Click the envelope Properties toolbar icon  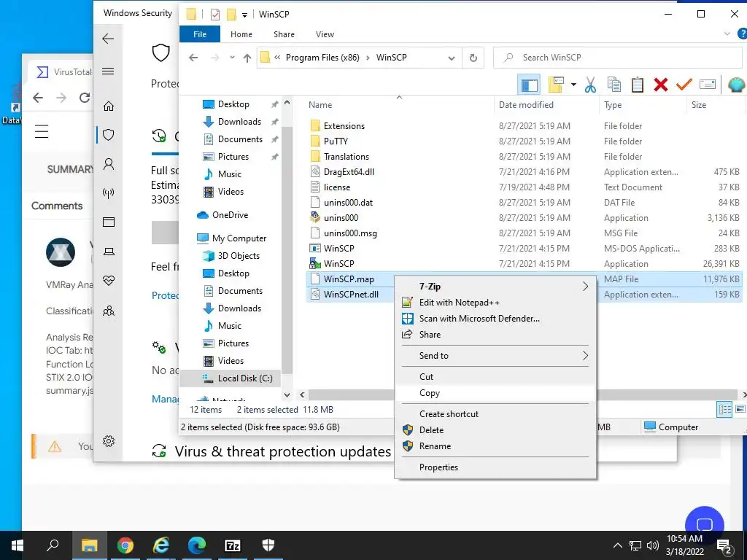(708, 85)
